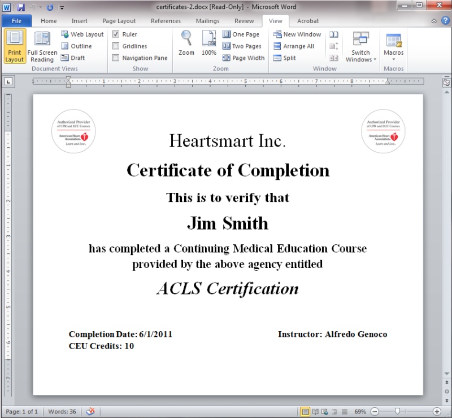
Task: Click the zoom slider handle in status bar
Action: 398,411
